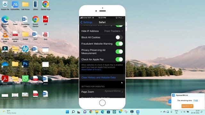Open the yellow folder in the desktop's top row
205x115 pixels.
tap(25, 5)
